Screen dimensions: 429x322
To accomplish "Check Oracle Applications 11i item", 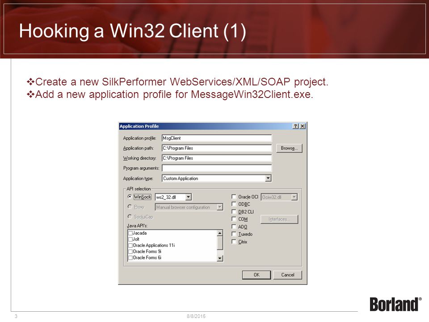I will click(130, 246).
